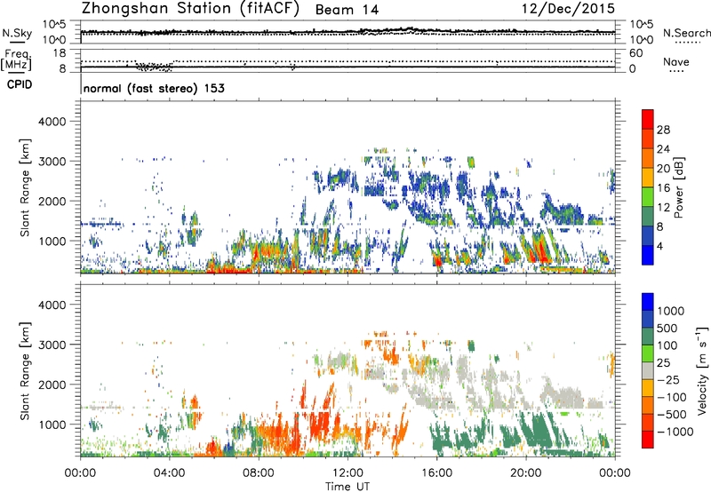Click "1000" on velocity panel range axis
Image resolution: width=711 pixels, height=492 pixels.
point(52,424)
